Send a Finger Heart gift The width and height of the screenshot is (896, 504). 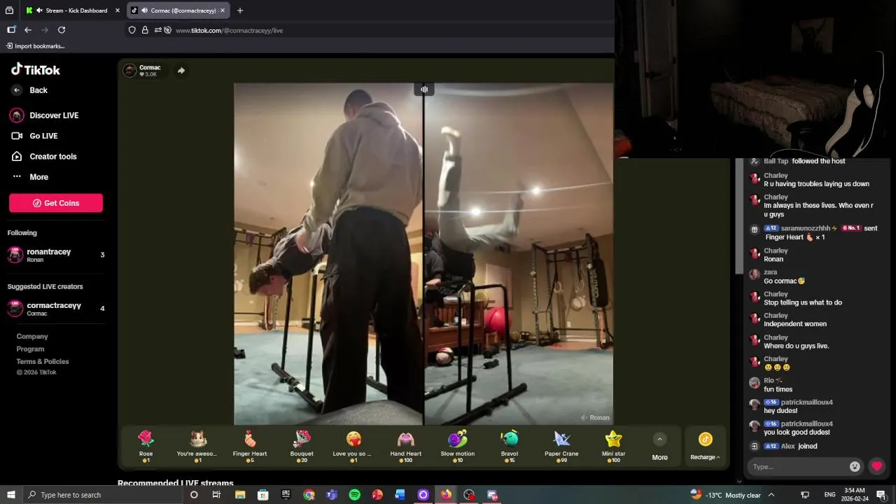pos(250,446)
